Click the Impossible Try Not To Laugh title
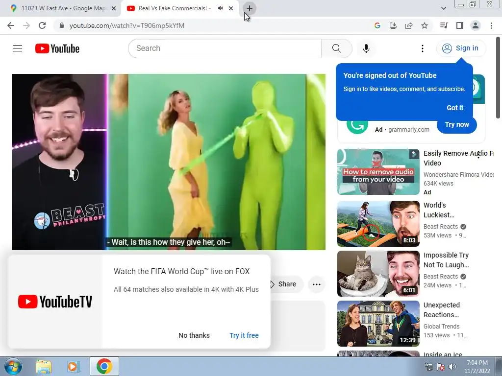Viewport: 502px width, 376px height. pos(446,260)
